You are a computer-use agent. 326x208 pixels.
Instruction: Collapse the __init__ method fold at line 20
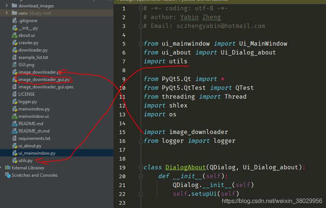[x=141, y=176]
